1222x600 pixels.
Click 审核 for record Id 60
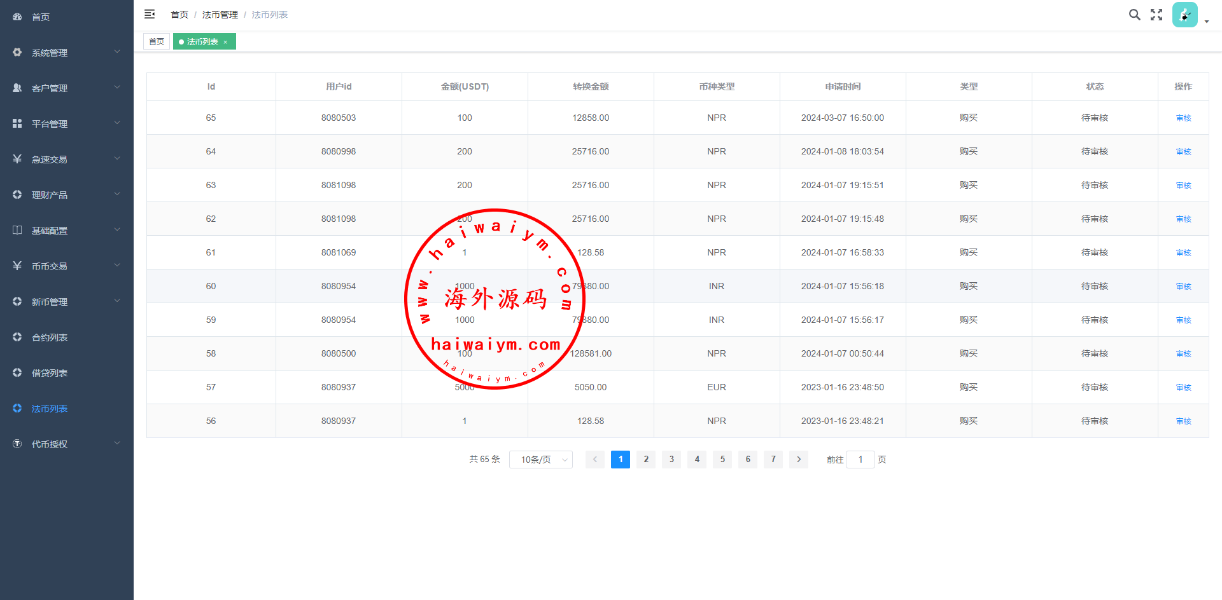pyautogui.click(x=1183, y=287)
